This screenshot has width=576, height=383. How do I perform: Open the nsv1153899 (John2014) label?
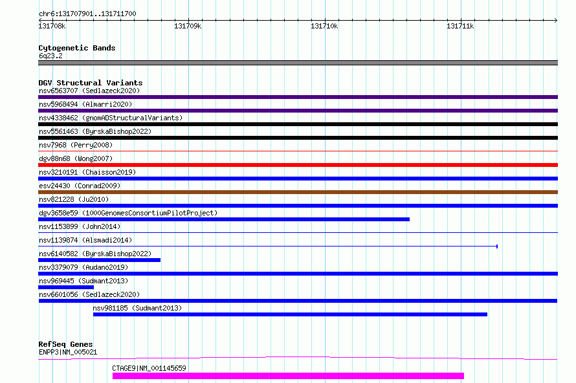pos(80,226)
